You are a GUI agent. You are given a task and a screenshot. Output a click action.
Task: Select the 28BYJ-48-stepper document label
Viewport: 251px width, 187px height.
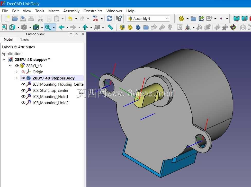pyautogui.click(x=32, y=60)
